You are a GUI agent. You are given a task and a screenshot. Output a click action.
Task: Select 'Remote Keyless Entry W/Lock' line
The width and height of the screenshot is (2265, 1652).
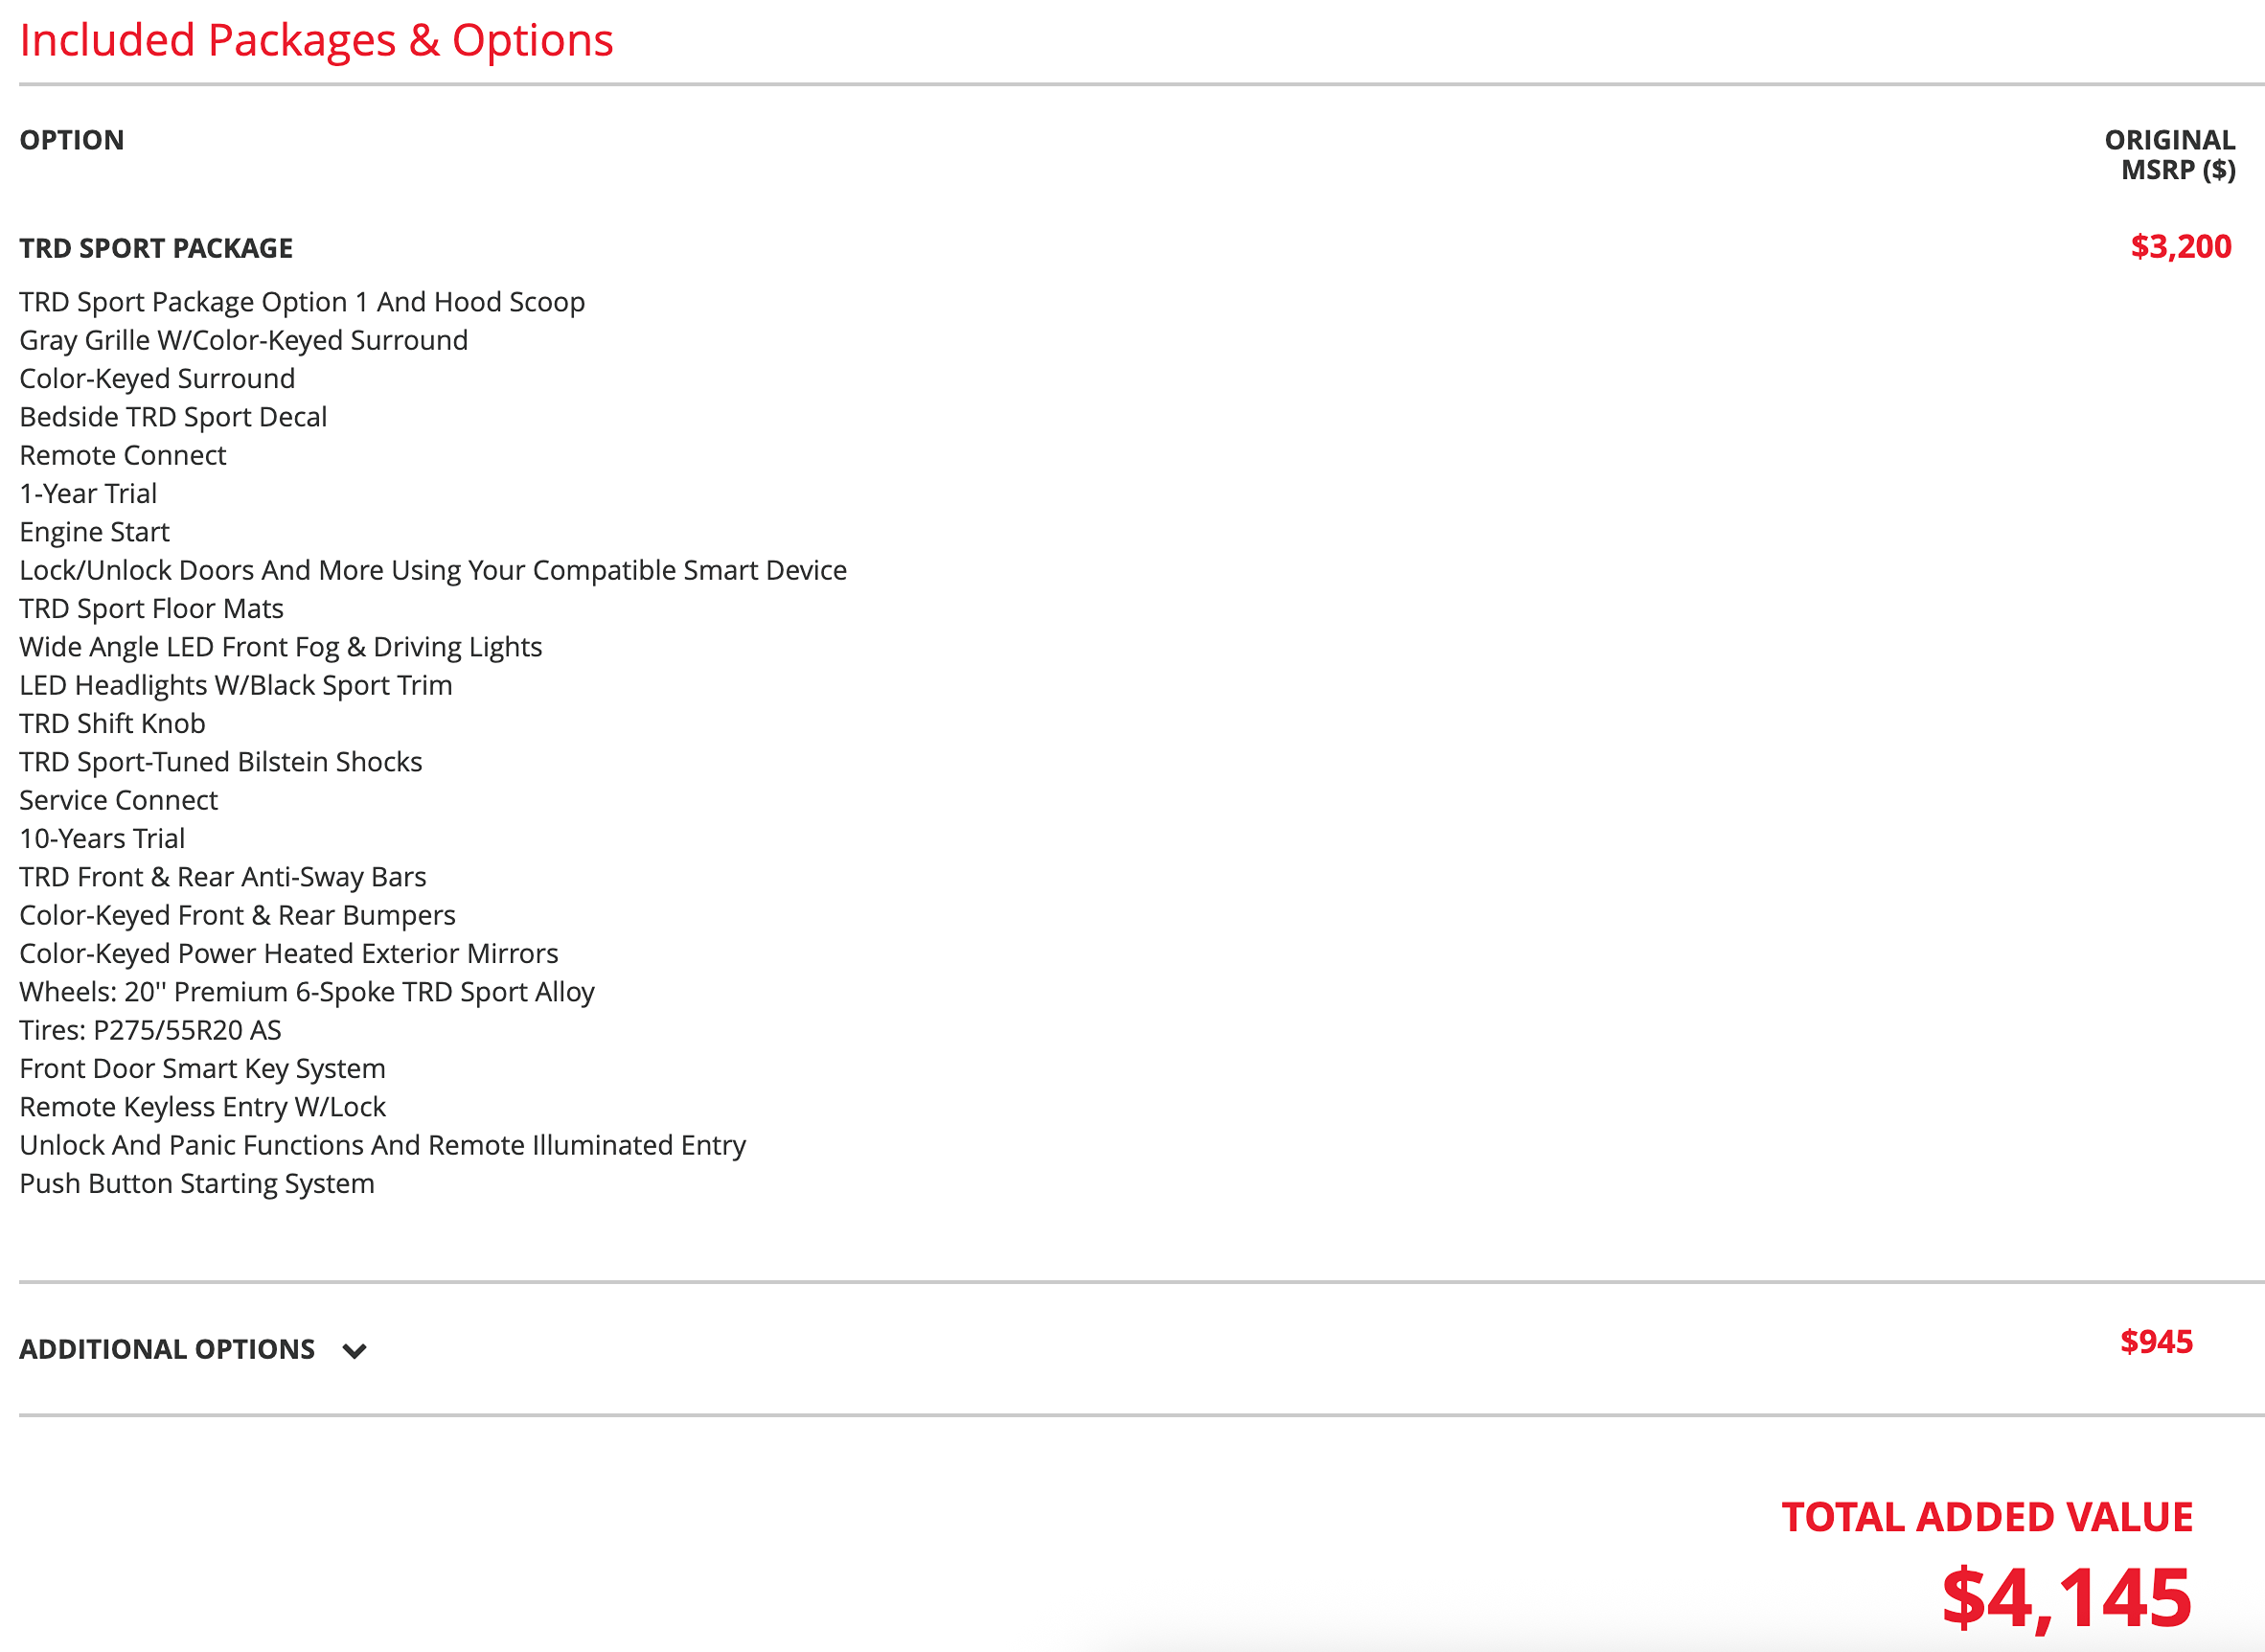pyautogui.click(x=202, y=1107)
